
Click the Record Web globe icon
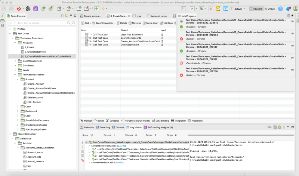point(51,9)
